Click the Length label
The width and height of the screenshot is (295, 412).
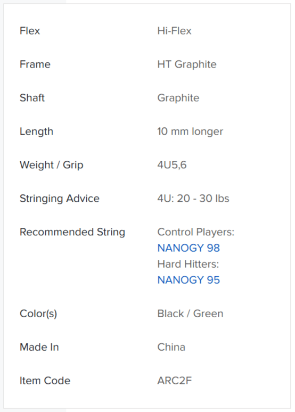(x=37, y=131)
